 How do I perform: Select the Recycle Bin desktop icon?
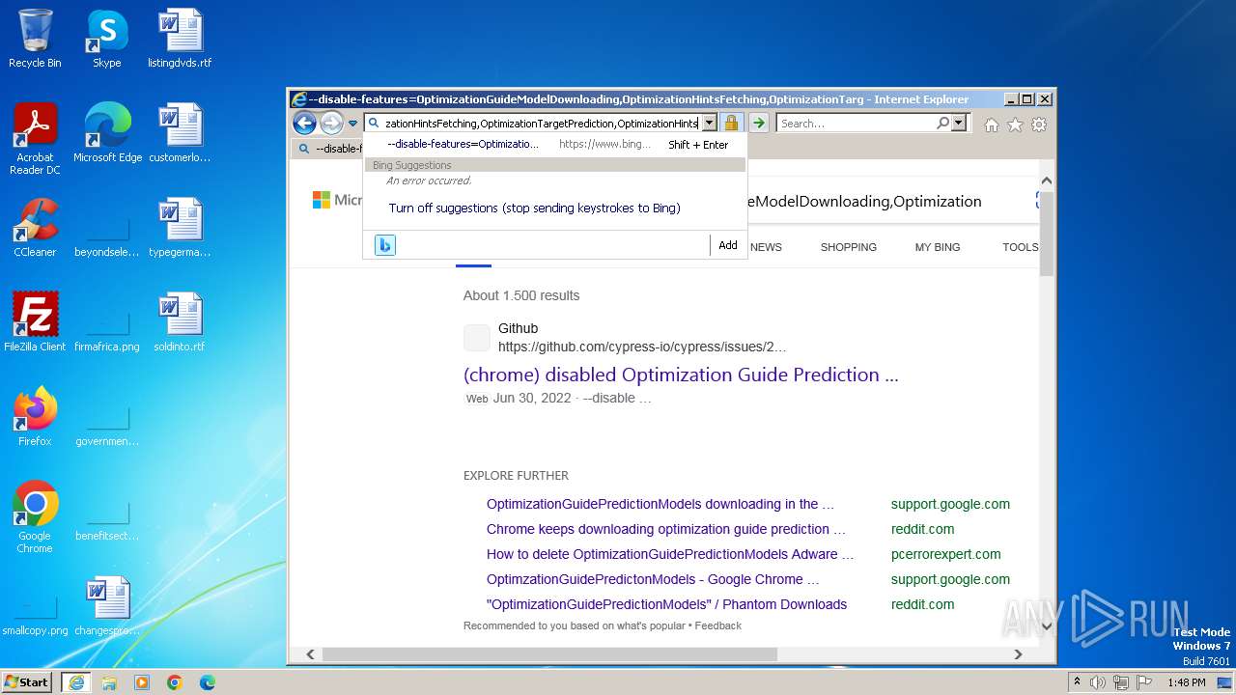pyautogui.click(x=35, y=41)
